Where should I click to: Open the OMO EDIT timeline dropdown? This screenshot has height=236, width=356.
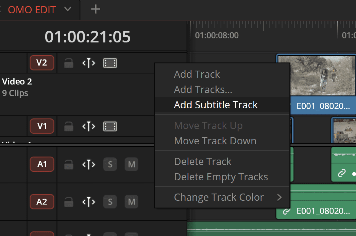coord(68,9)
